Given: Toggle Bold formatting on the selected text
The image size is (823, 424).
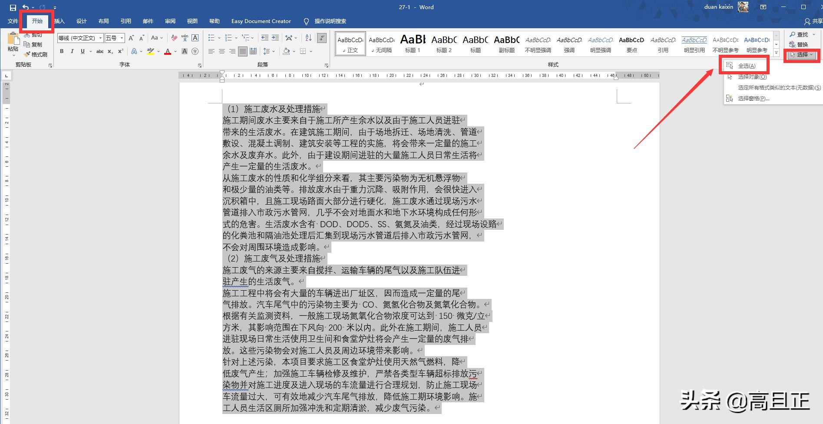Looking at the screenshot, I should coord(61,51).
